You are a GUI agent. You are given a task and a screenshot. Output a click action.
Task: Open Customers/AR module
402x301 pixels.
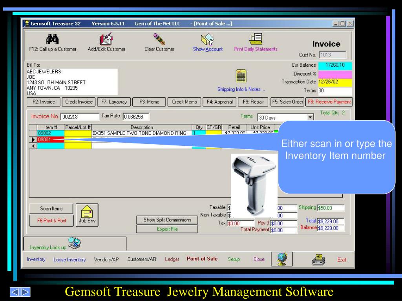pos(141,259)
